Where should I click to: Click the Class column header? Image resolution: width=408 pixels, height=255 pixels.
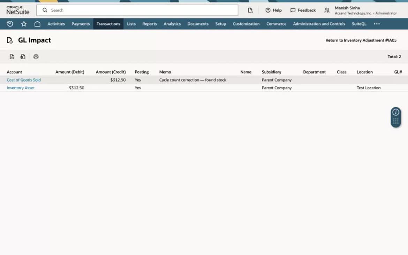pyautogui.click(x=341, y=72)
